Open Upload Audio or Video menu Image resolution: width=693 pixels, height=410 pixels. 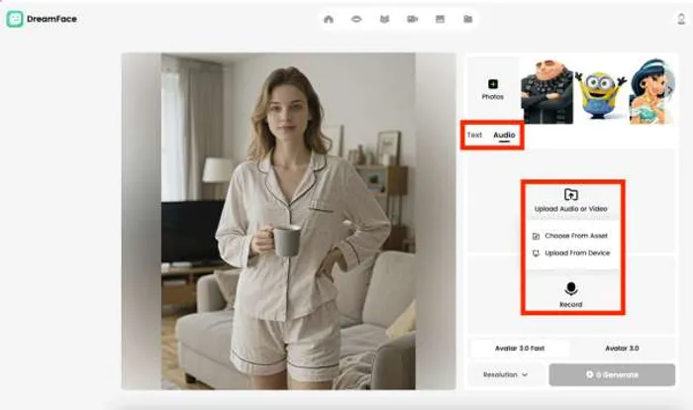[x=570, y=201]
